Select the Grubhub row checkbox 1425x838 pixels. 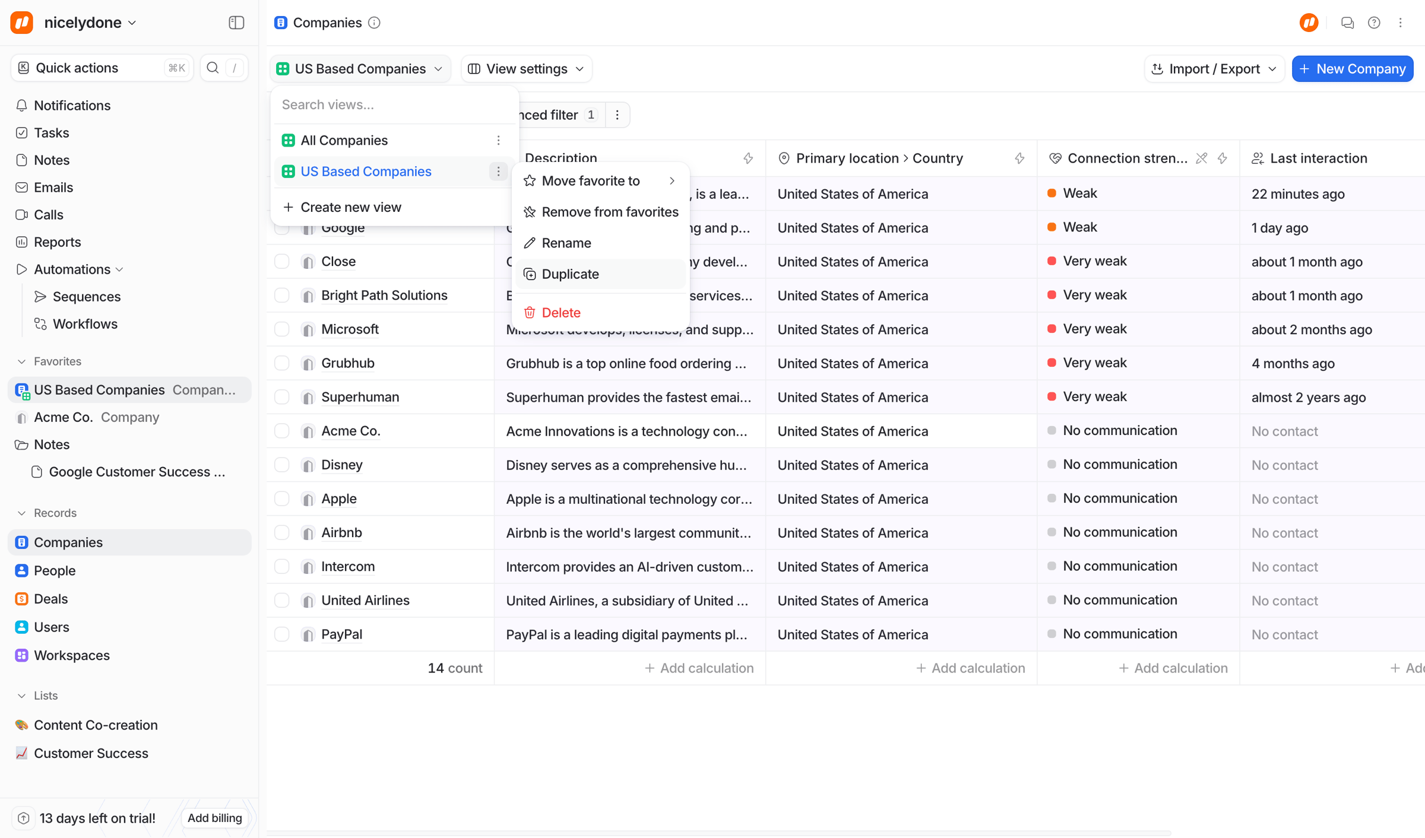pos(282,363)
